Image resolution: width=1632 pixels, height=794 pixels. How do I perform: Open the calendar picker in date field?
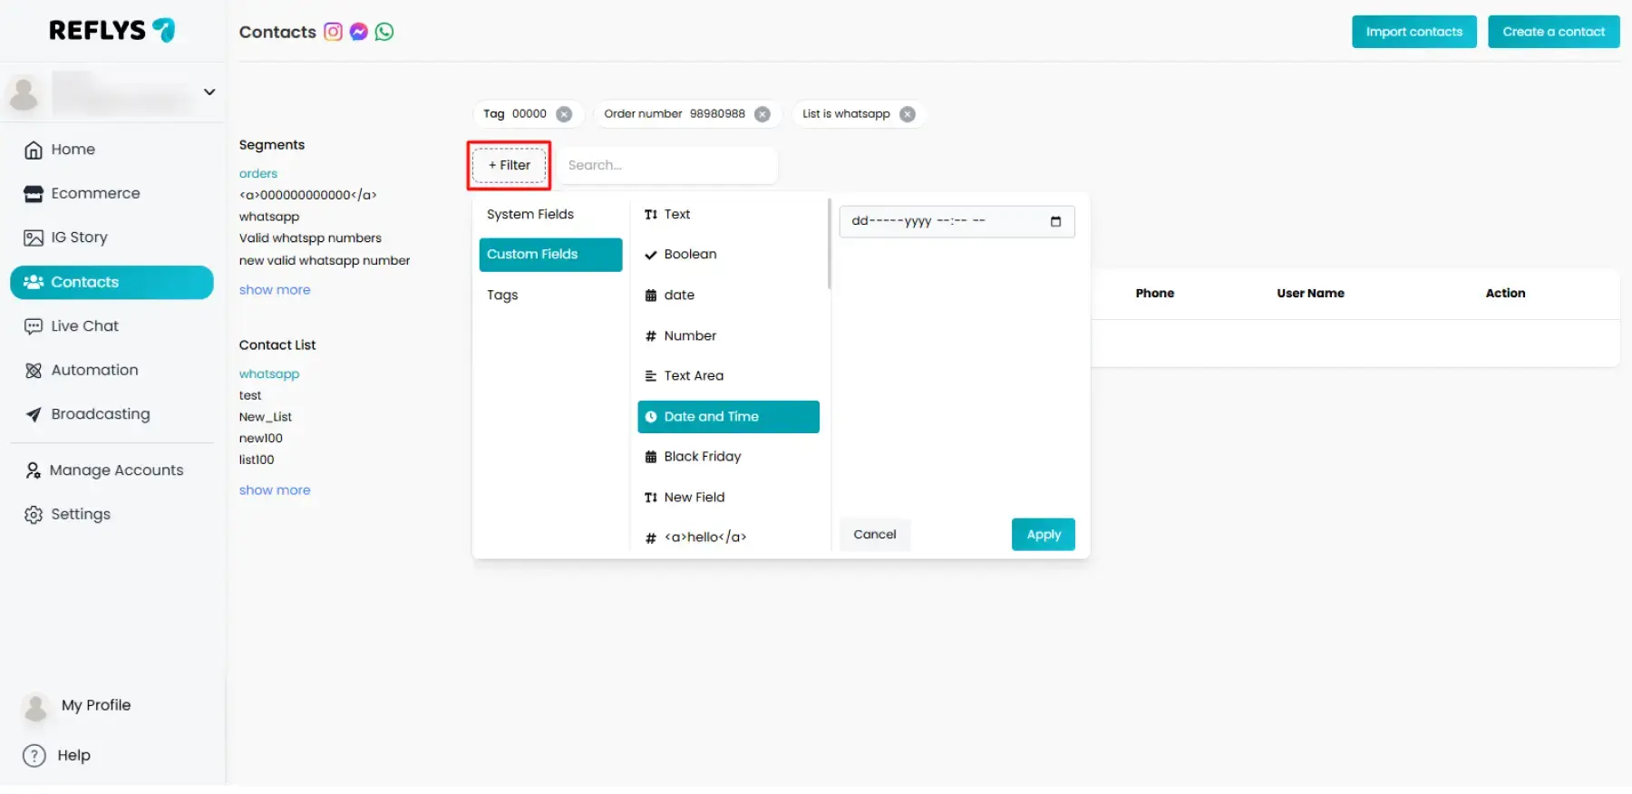[1055, 222]
